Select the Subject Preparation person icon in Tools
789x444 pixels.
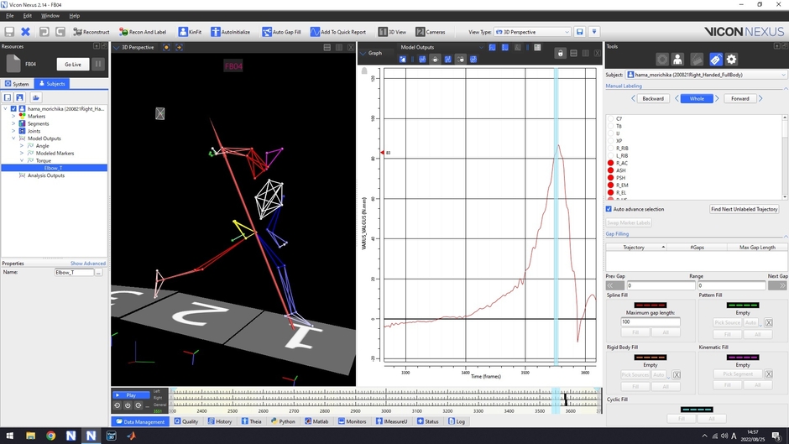678,60
